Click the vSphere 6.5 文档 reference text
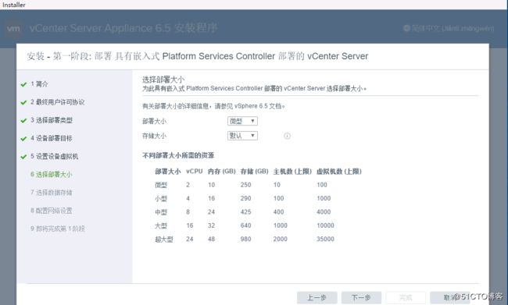This screenshot has height=305, width=508. click(x=259, y=106)
